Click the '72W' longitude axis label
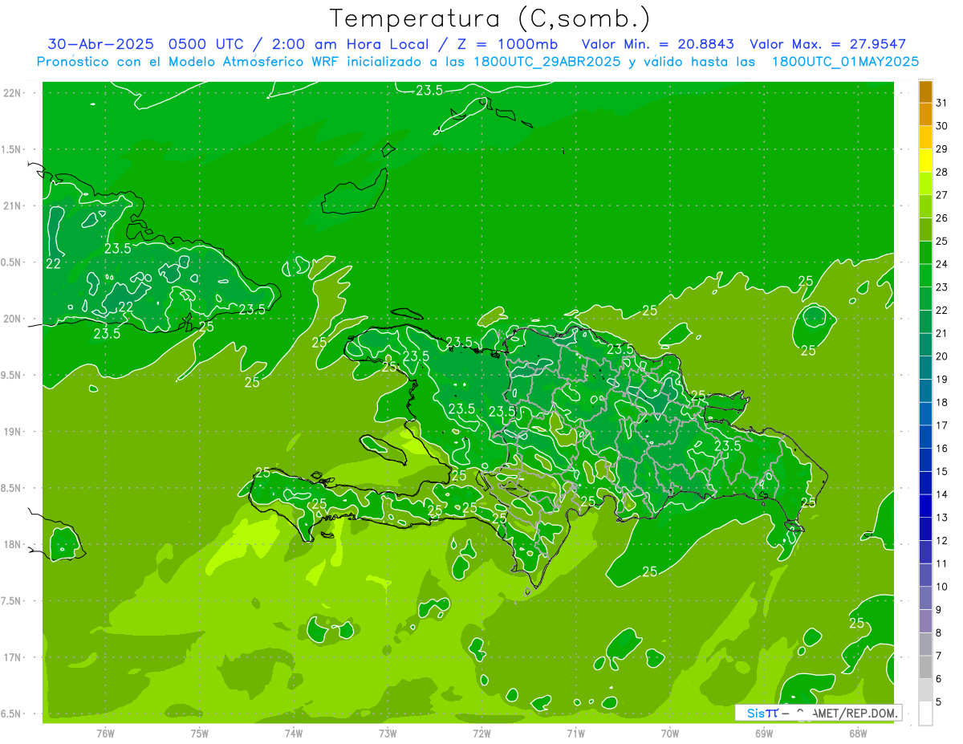The width and height of the screenshot is (963, 744). click(x=481, y=734)
